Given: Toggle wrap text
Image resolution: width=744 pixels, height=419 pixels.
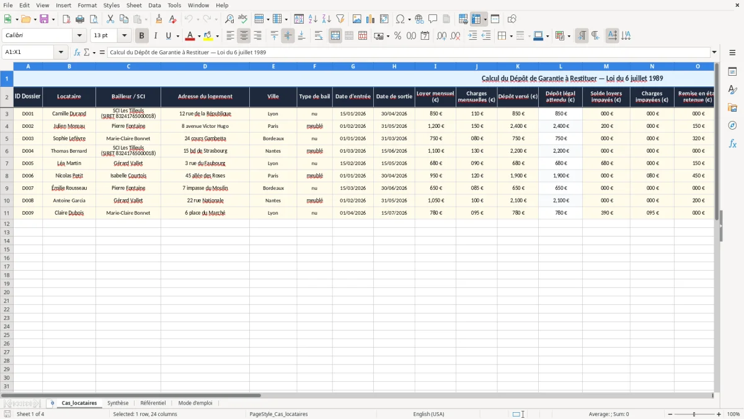Looking at the screenshot, I should [319, 36].
